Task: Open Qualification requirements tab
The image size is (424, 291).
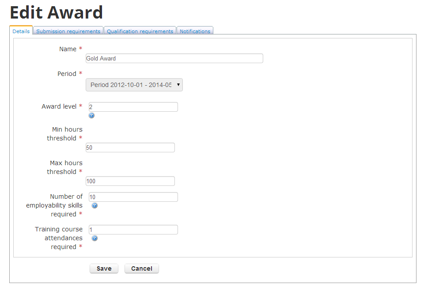Action: [x=140, y=31]
